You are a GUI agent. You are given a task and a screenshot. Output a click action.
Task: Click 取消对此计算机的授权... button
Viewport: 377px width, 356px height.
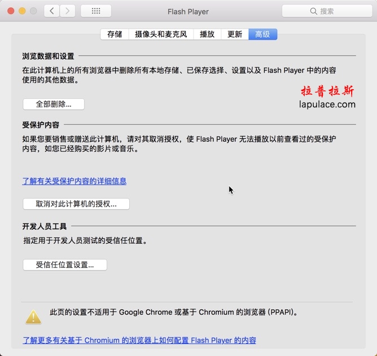click(76, 204)
